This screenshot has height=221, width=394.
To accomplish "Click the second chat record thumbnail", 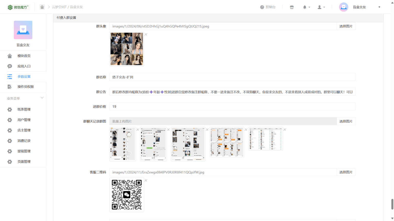I will 153,144.
